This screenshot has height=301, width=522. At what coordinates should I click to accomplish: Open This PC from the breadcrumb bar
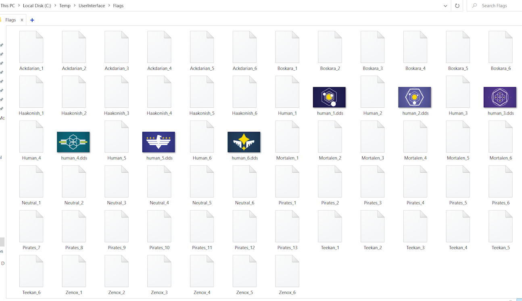pos(8,6)
